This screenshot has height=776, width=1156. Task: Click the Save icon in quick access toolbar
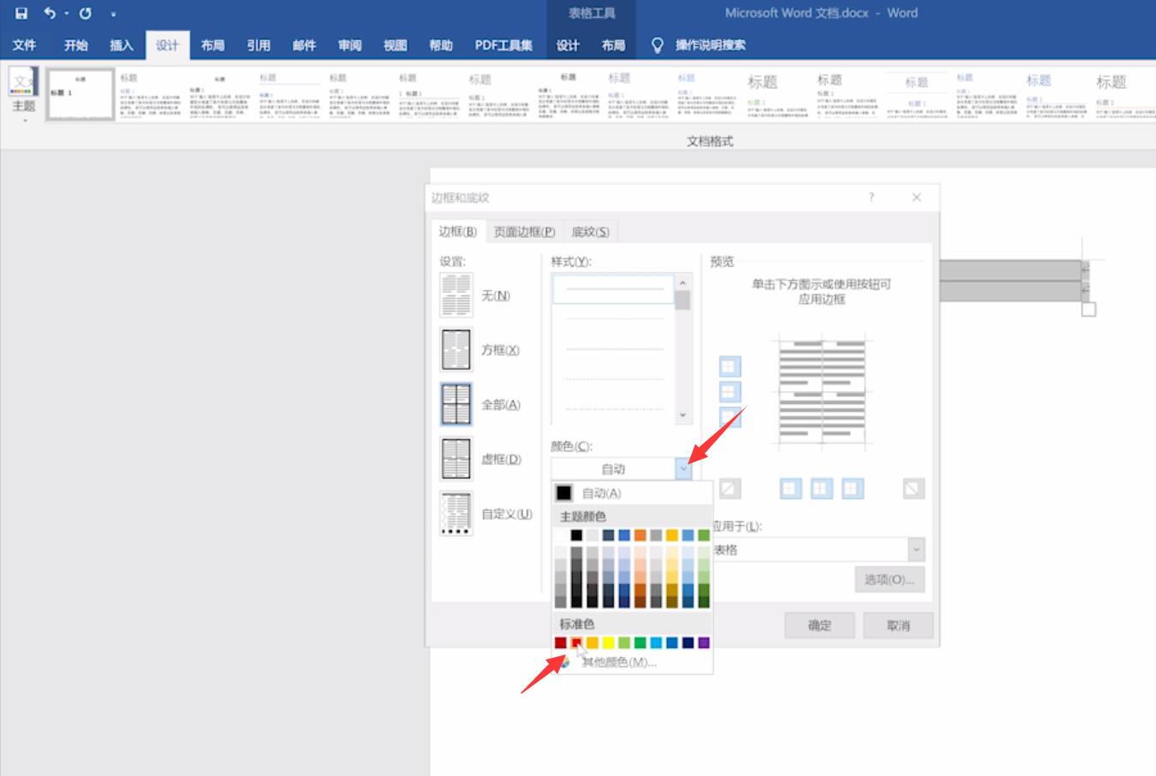pos(21,13)
